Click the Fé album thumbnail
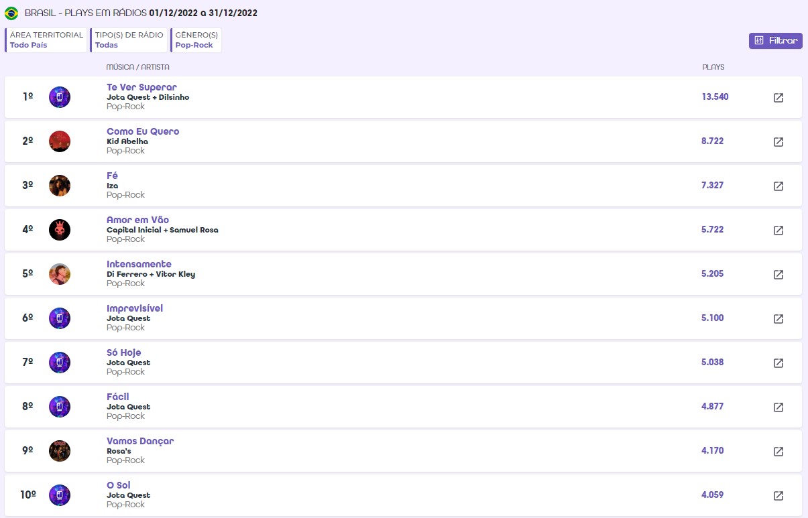 [x=60, y=186]
